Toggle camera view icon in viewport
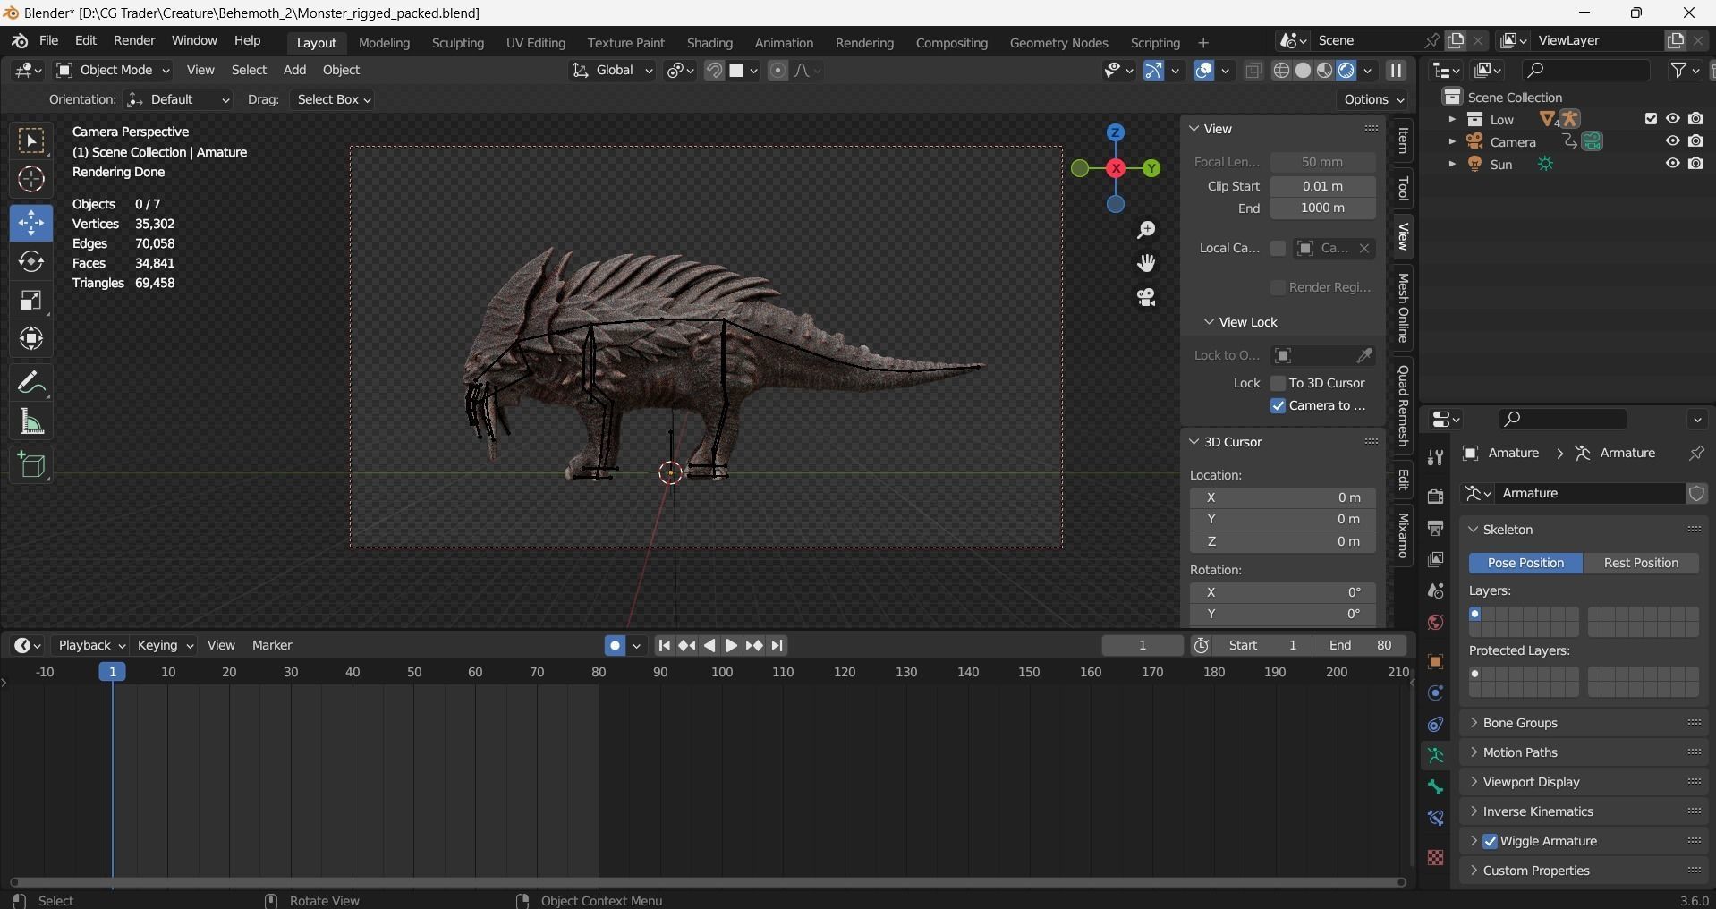The image size is (1716, 909). point(1146,297)
